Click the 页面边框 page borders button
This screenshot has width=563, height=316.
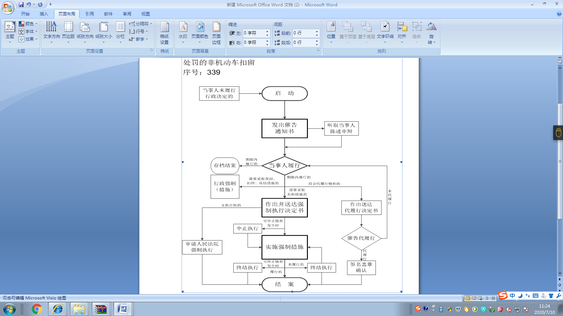(x=216, y=33)
